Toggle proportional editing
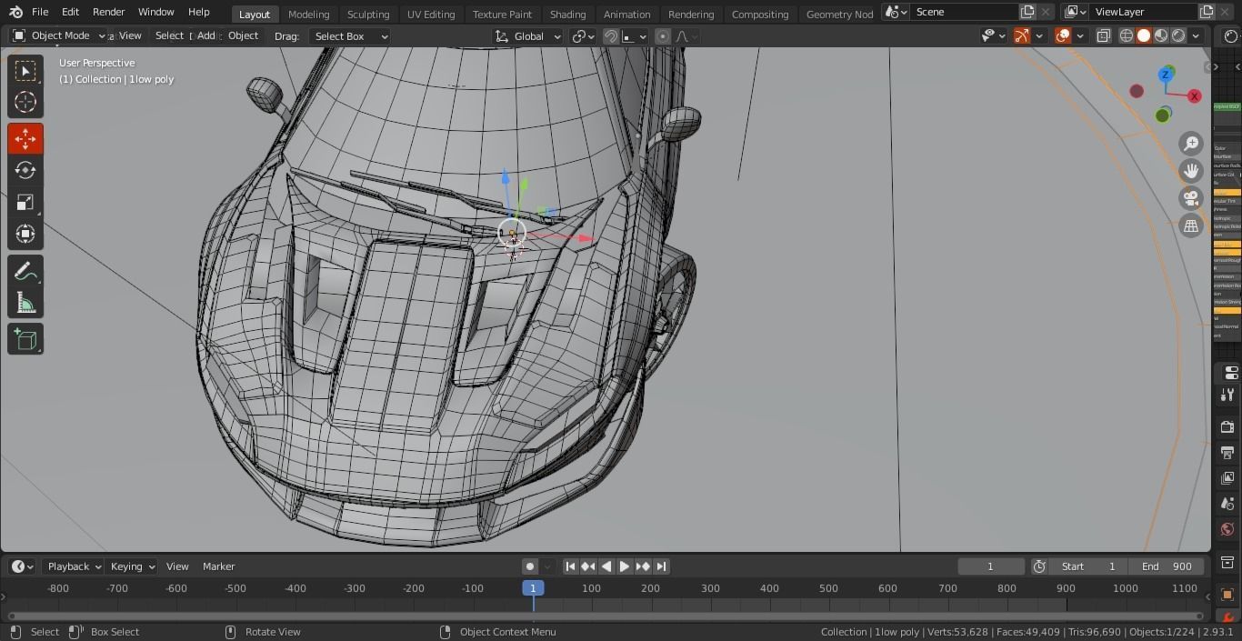The height and width of the screenshot is (641, 1242). pos(663,36)
